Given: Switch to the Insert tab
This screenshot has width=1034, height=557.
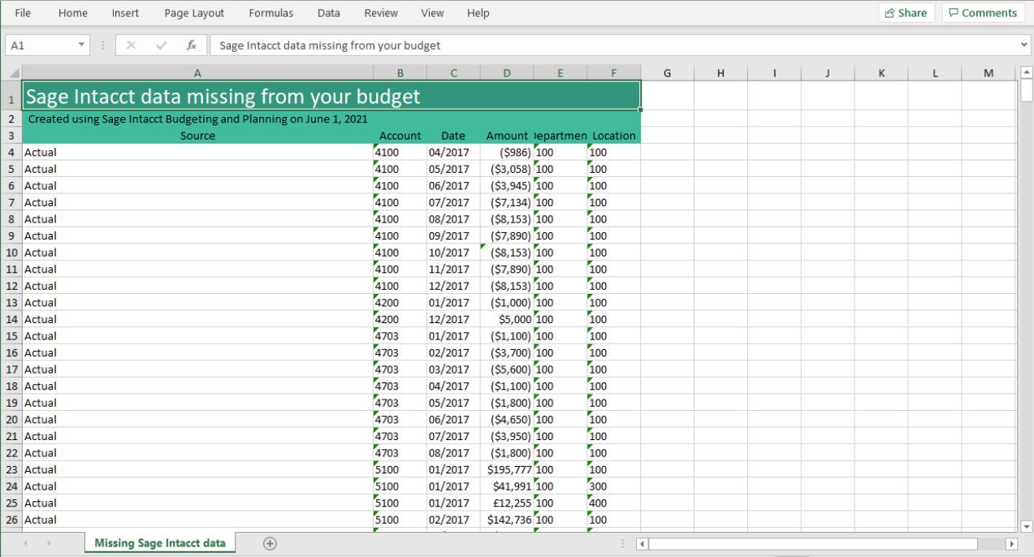Looking at the screenshot, I should [125, 13].
